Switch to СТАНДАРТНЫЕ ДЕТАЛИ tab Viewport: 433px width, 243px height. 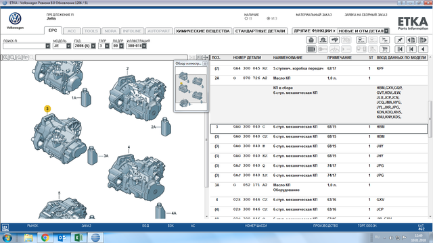260,31
